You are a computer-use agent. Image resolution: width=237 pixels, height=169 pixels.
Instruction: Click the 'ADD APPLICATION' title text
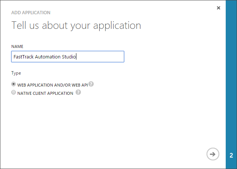pos(31,13)
